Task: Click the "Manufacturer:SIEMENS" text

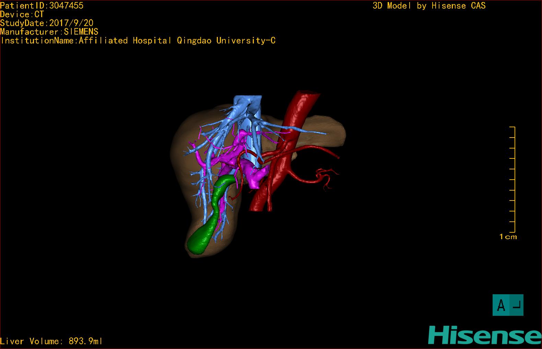Action: (x=49, y=32)
